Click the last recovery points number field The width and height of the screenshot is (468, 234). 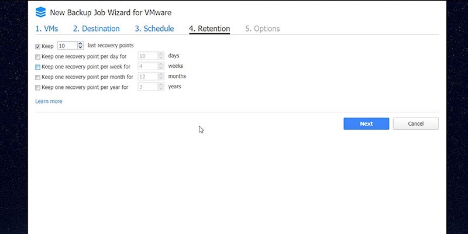coord(67,46)
